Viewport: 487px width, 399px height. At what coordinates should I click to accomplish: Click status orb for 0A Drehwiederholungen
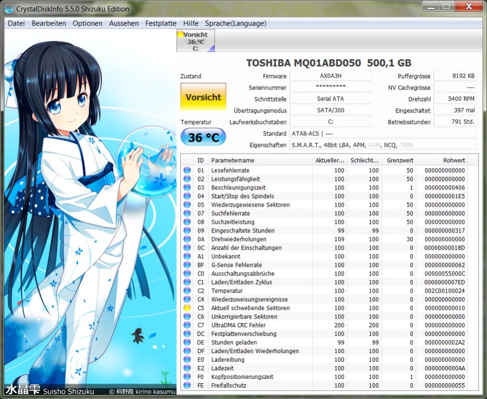187,239
